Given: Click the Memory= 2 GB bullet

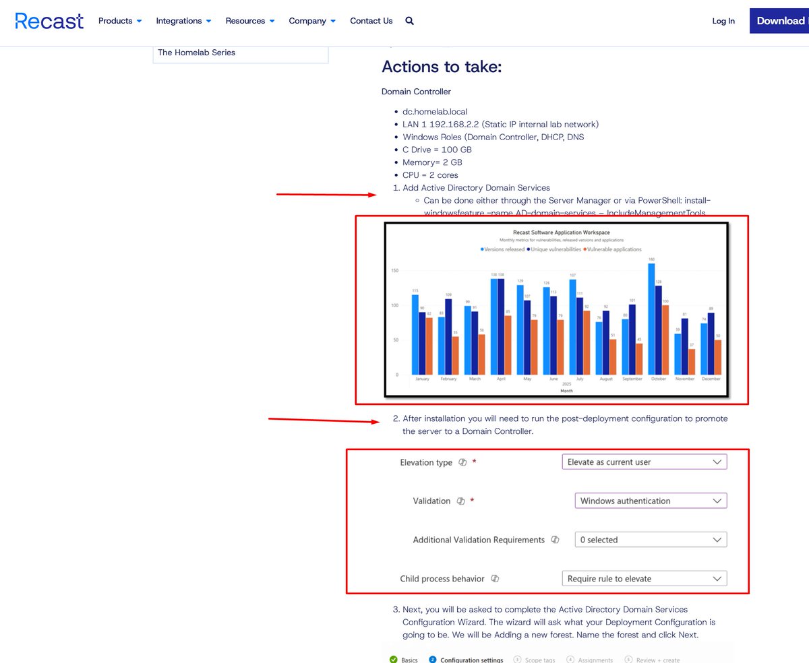Looking at the screenshot, I should coord(432,163).
